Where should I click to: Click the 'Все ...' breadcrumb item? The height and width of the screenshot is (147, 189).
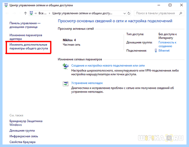43,13
